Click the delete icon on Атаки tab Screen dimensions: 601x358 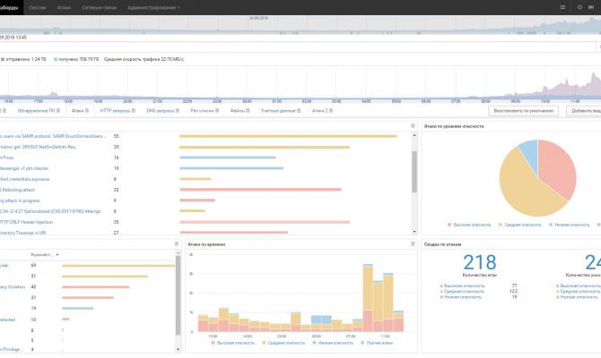[x=87, y=111]
